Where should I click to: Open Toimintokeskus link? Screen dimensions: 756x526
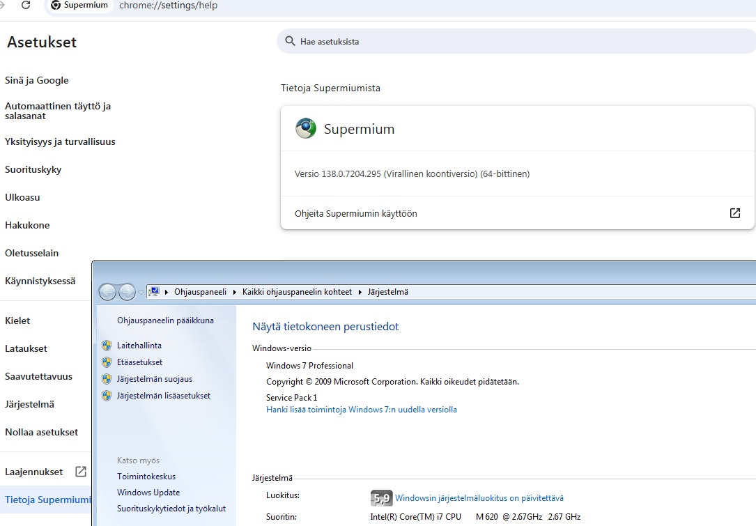[146, 477]
